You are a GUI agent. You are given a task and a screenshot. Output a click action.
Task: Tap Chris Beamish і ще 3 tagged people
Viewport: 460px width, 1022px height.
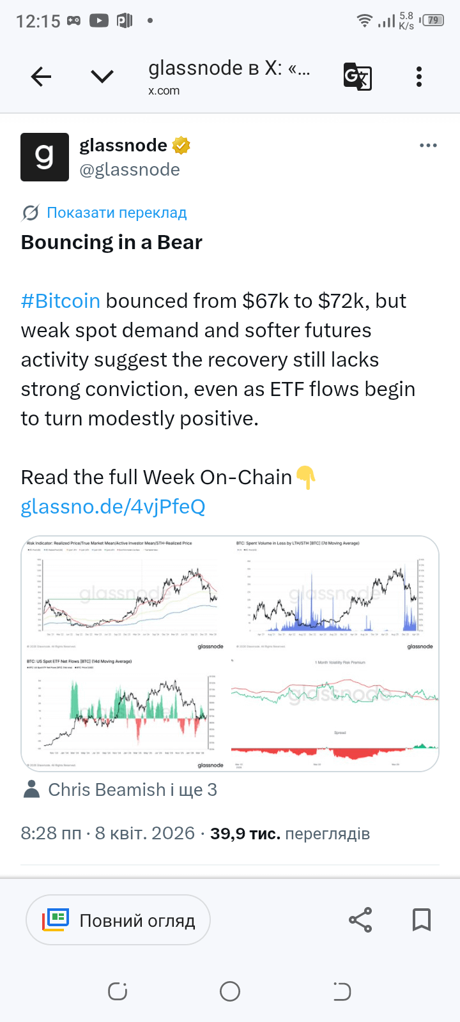120,790
